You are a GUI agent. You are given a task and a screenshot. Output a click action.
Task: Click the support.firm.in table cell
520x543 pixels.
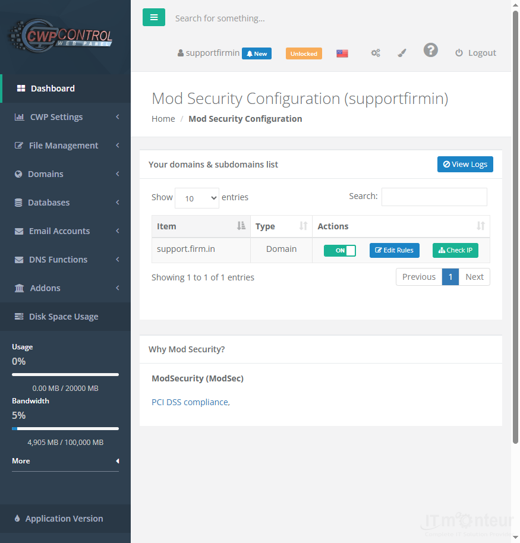tap(201, 250)
